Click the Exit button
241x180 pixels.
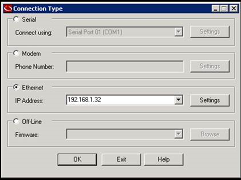pos(121,159)
